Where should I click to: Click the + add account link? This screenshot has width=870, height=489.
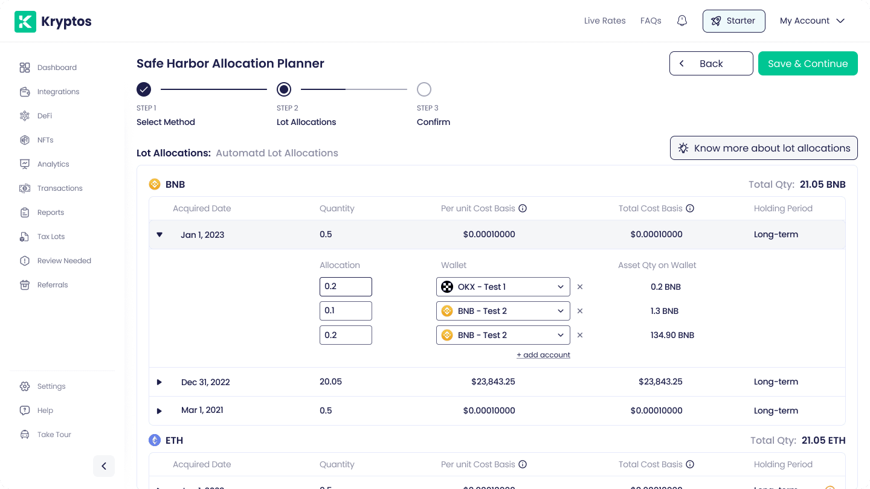click(x=543, y=355)
